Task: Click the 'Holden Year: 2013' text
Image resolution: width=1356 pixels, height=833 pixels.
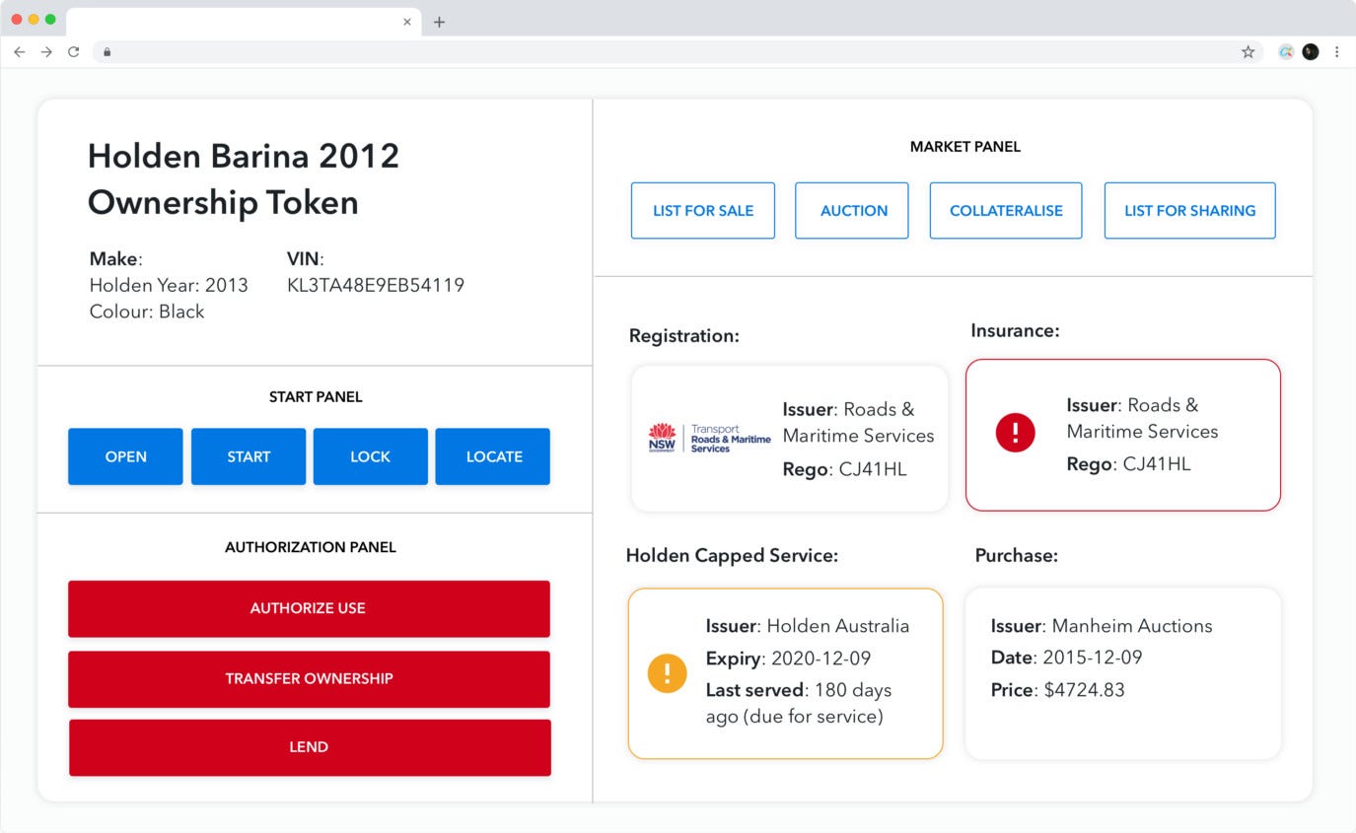Action: click(169, 285)
